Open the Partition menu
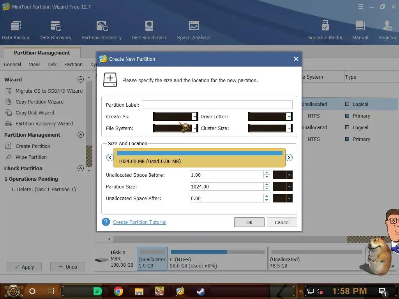Screen dimensions: 399x299 click(73, 65)
